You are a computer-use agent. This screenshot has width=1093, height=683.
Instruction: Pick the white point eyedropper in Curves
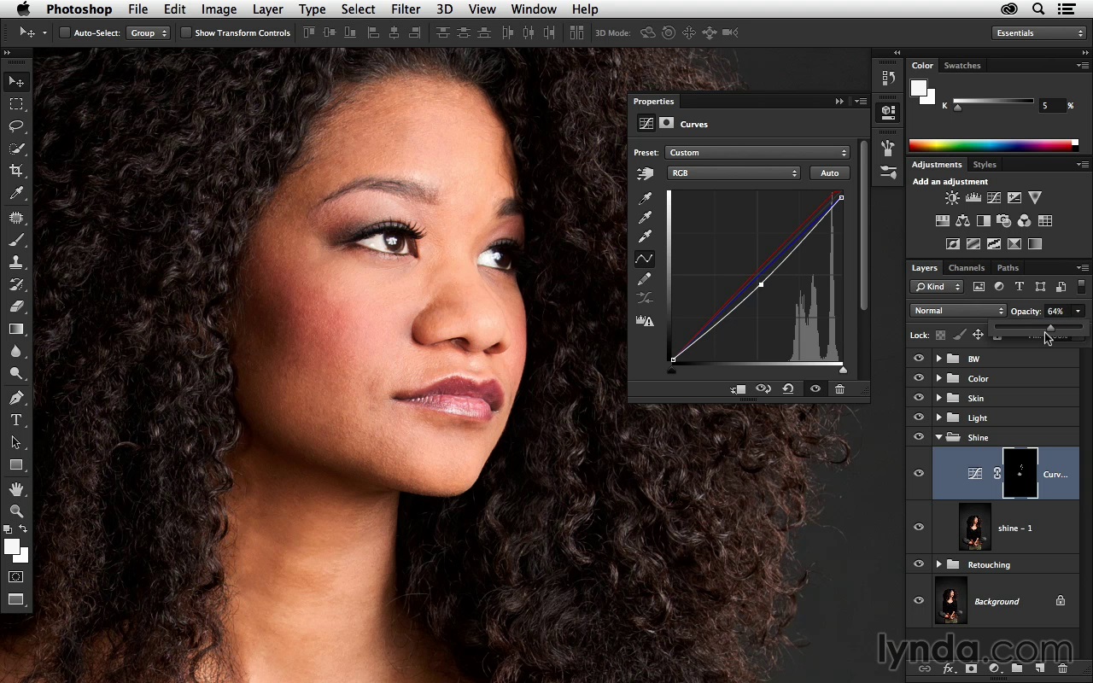tap(645, 237)
